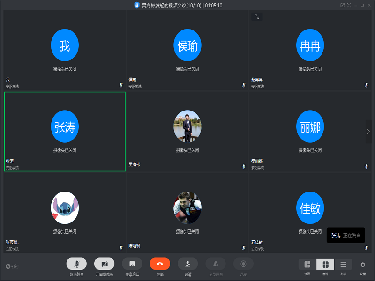Click the mute all members icon
This screenshot has width=375, height=281.
(x=216, y=264)
